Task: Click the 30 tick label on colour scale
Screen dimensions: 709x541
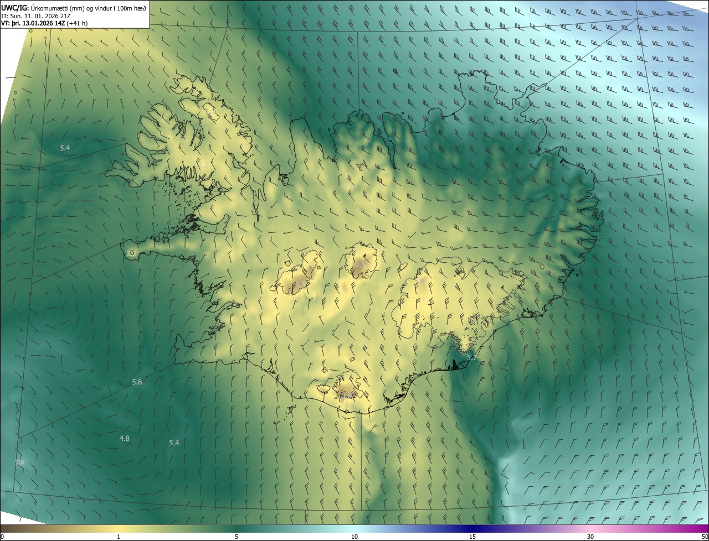Action: coord(590,537)
